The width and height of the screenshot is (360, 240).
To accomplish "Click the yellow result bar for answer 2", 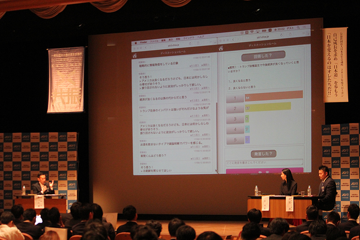I will (x=268, y=107).
